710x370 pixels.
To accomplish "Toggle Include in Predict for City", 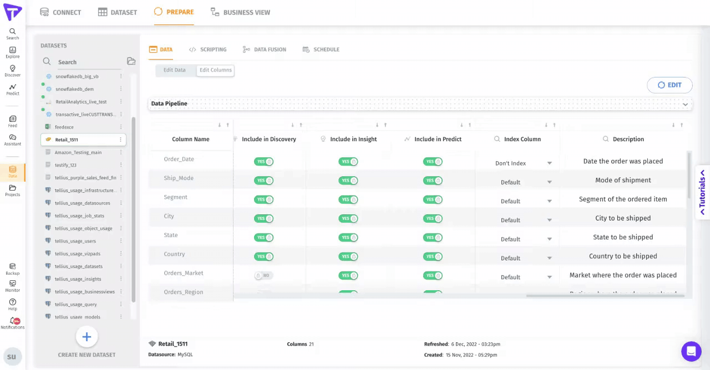I will (x=433, y=219).
